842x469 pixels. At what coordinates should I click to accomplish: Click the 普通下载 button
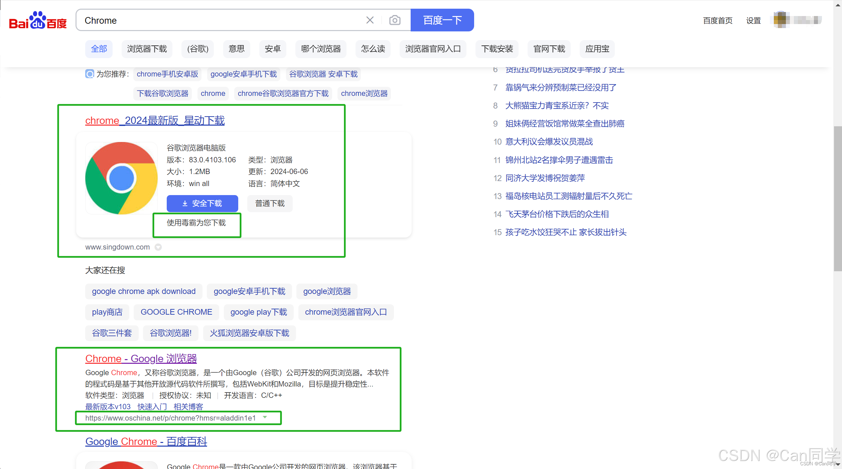click(x=270, y=203)
